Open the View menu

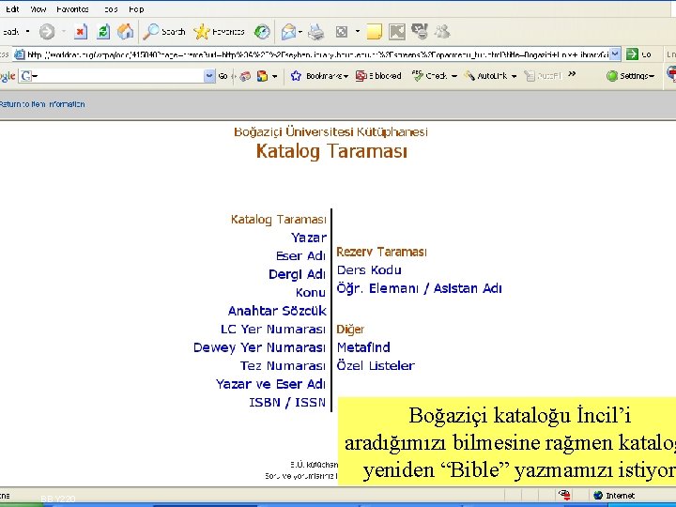38,9
